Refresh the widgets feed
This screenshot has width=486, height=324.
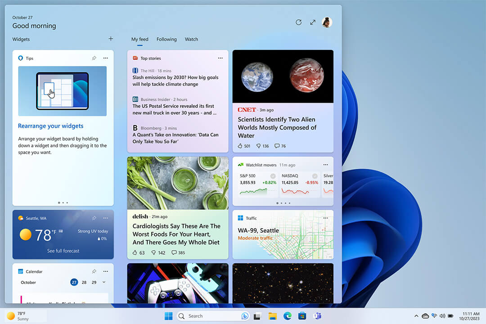pos(298,22)
